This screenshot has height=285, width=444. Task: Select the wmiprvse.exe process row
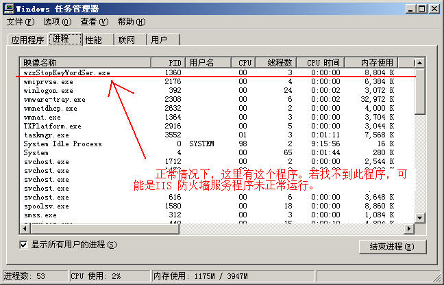click(217, 81)
